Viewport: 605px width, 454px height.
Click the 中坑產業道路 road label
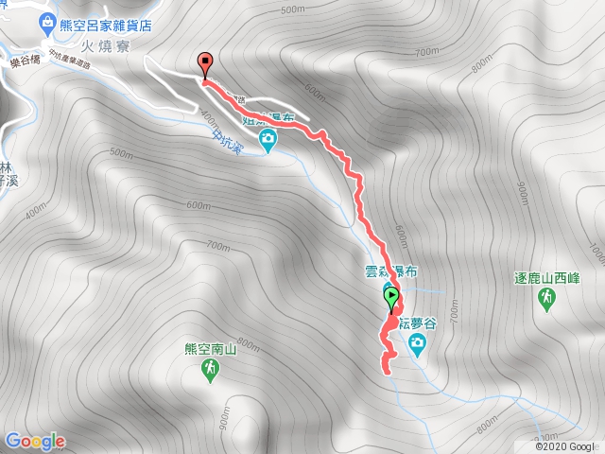point(69,59)
